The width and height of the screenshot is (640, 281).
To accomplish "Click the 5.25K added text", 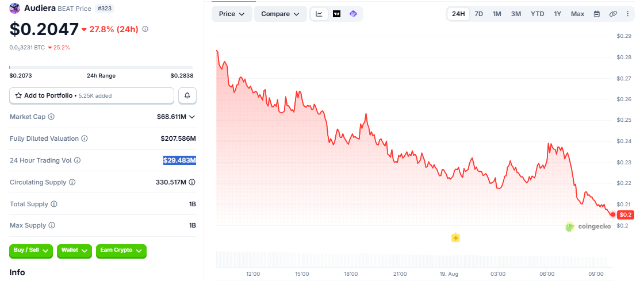I will coord(95,96).
